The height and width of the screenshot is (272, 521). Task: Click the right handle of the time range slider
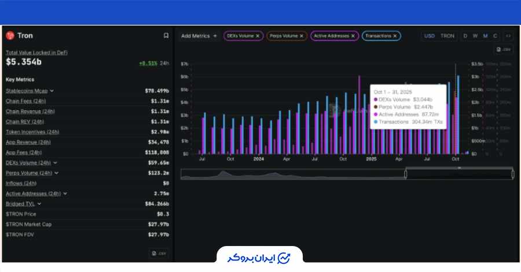pos(512,174)
